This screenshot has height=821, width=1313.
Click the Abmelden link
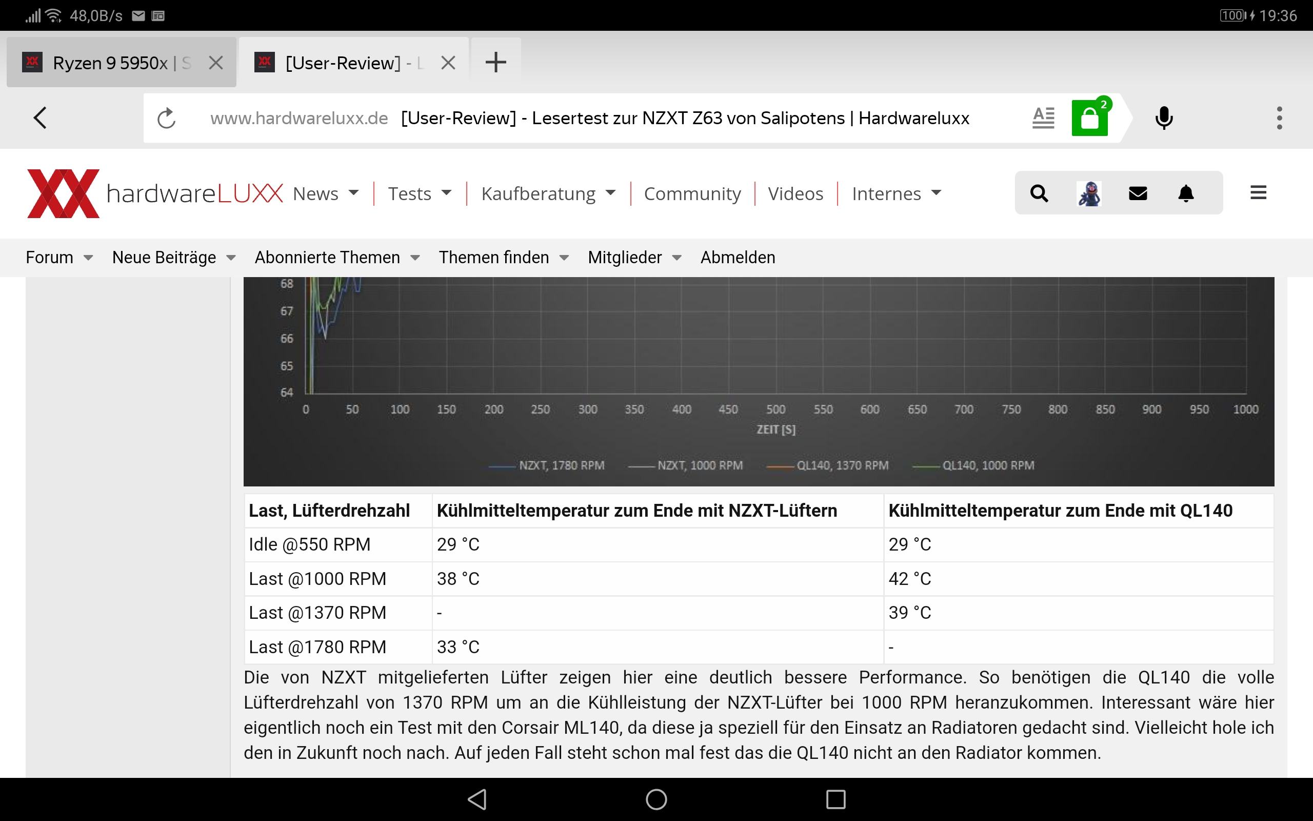click(x=738, y=257)
